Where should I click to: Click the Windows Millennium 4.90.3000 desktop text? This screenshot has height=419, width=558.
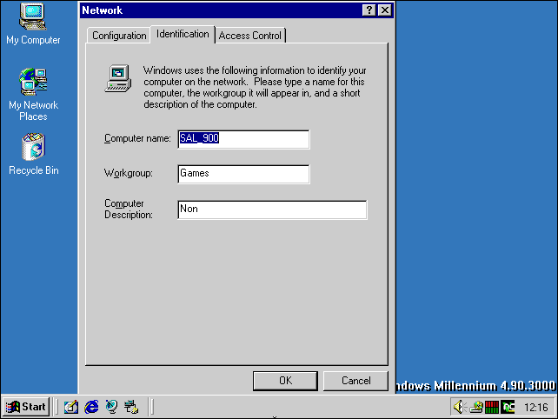(475, 386)
